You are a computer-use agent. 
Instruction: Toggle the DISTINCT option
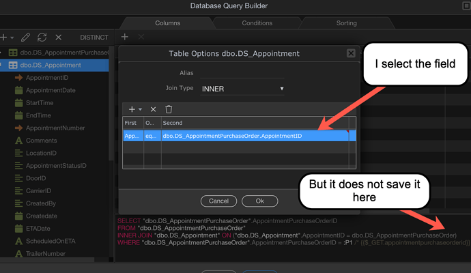tap(94, 38)
